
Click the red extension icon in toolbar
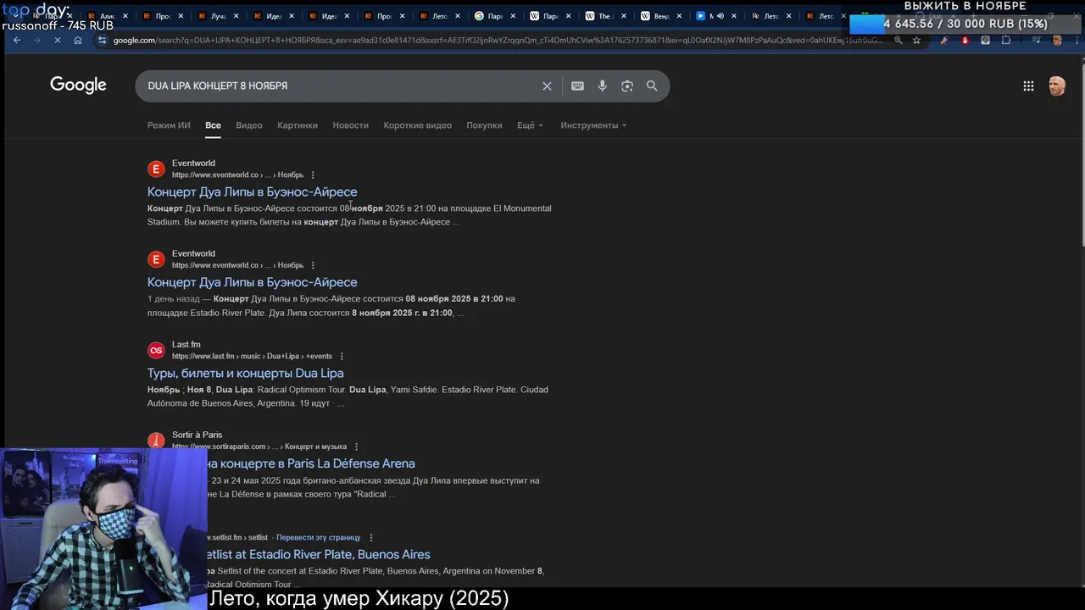pos(965,40)
